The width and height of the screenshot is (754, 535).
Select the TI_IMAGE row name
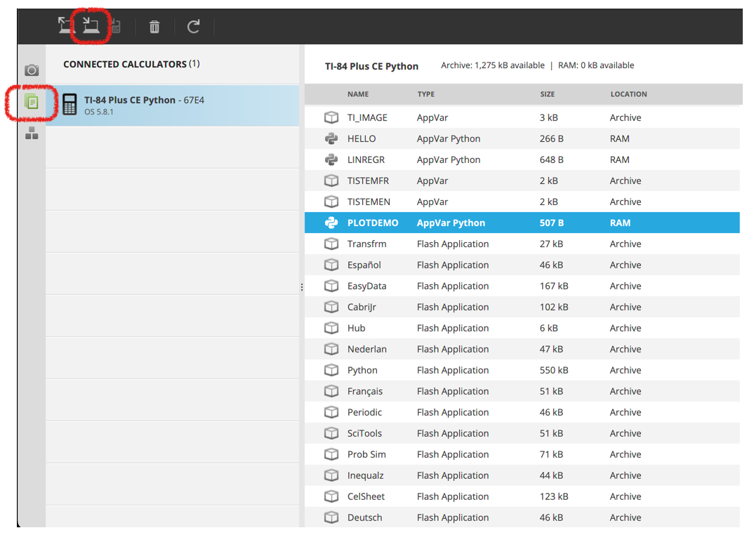coord(367,118)
